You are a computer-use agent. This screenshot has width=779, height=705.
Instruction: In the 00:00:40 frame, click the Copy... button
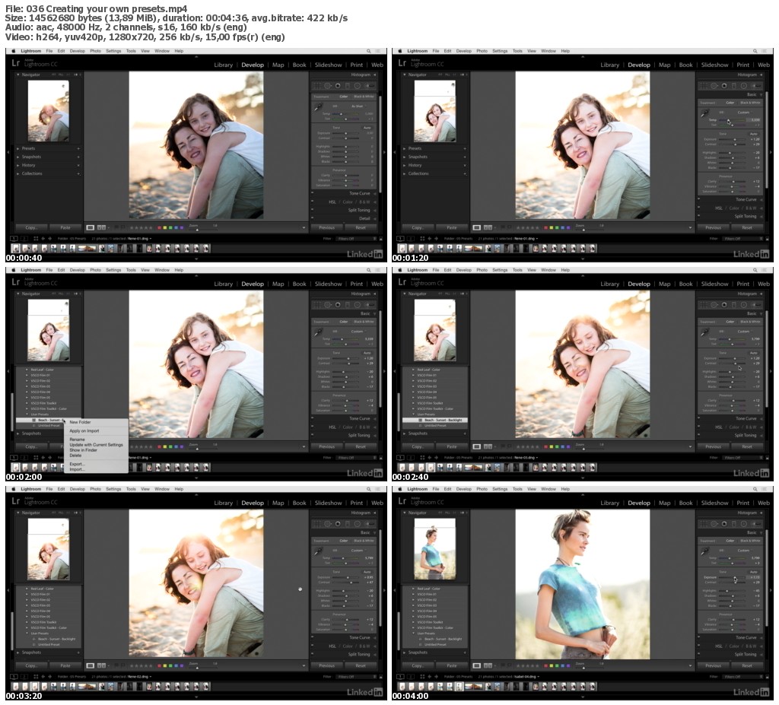point(30,227)
